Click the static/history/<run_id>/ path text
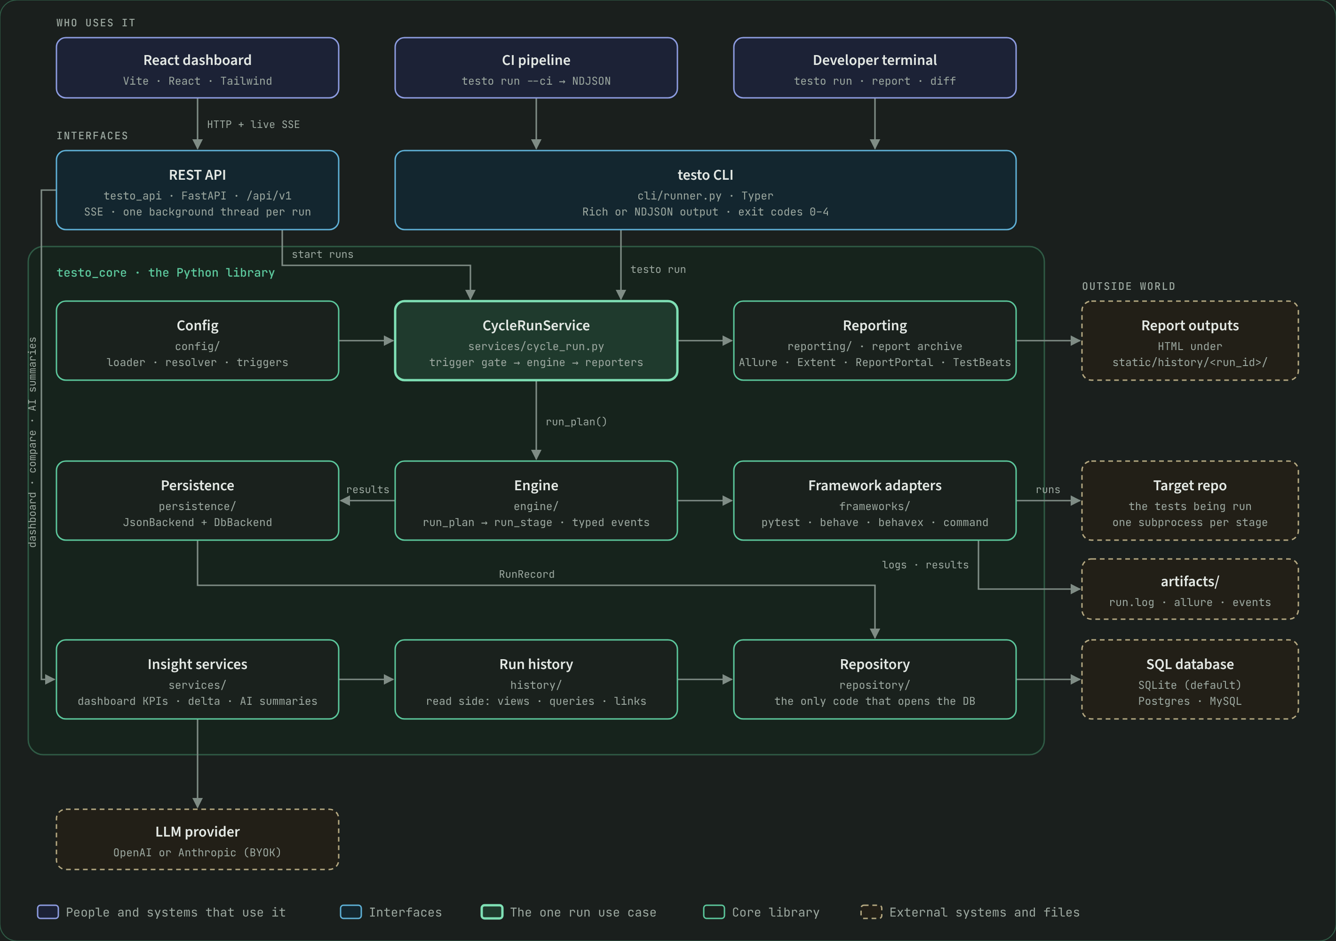 pyautogui.click(x=1190, y=363)
